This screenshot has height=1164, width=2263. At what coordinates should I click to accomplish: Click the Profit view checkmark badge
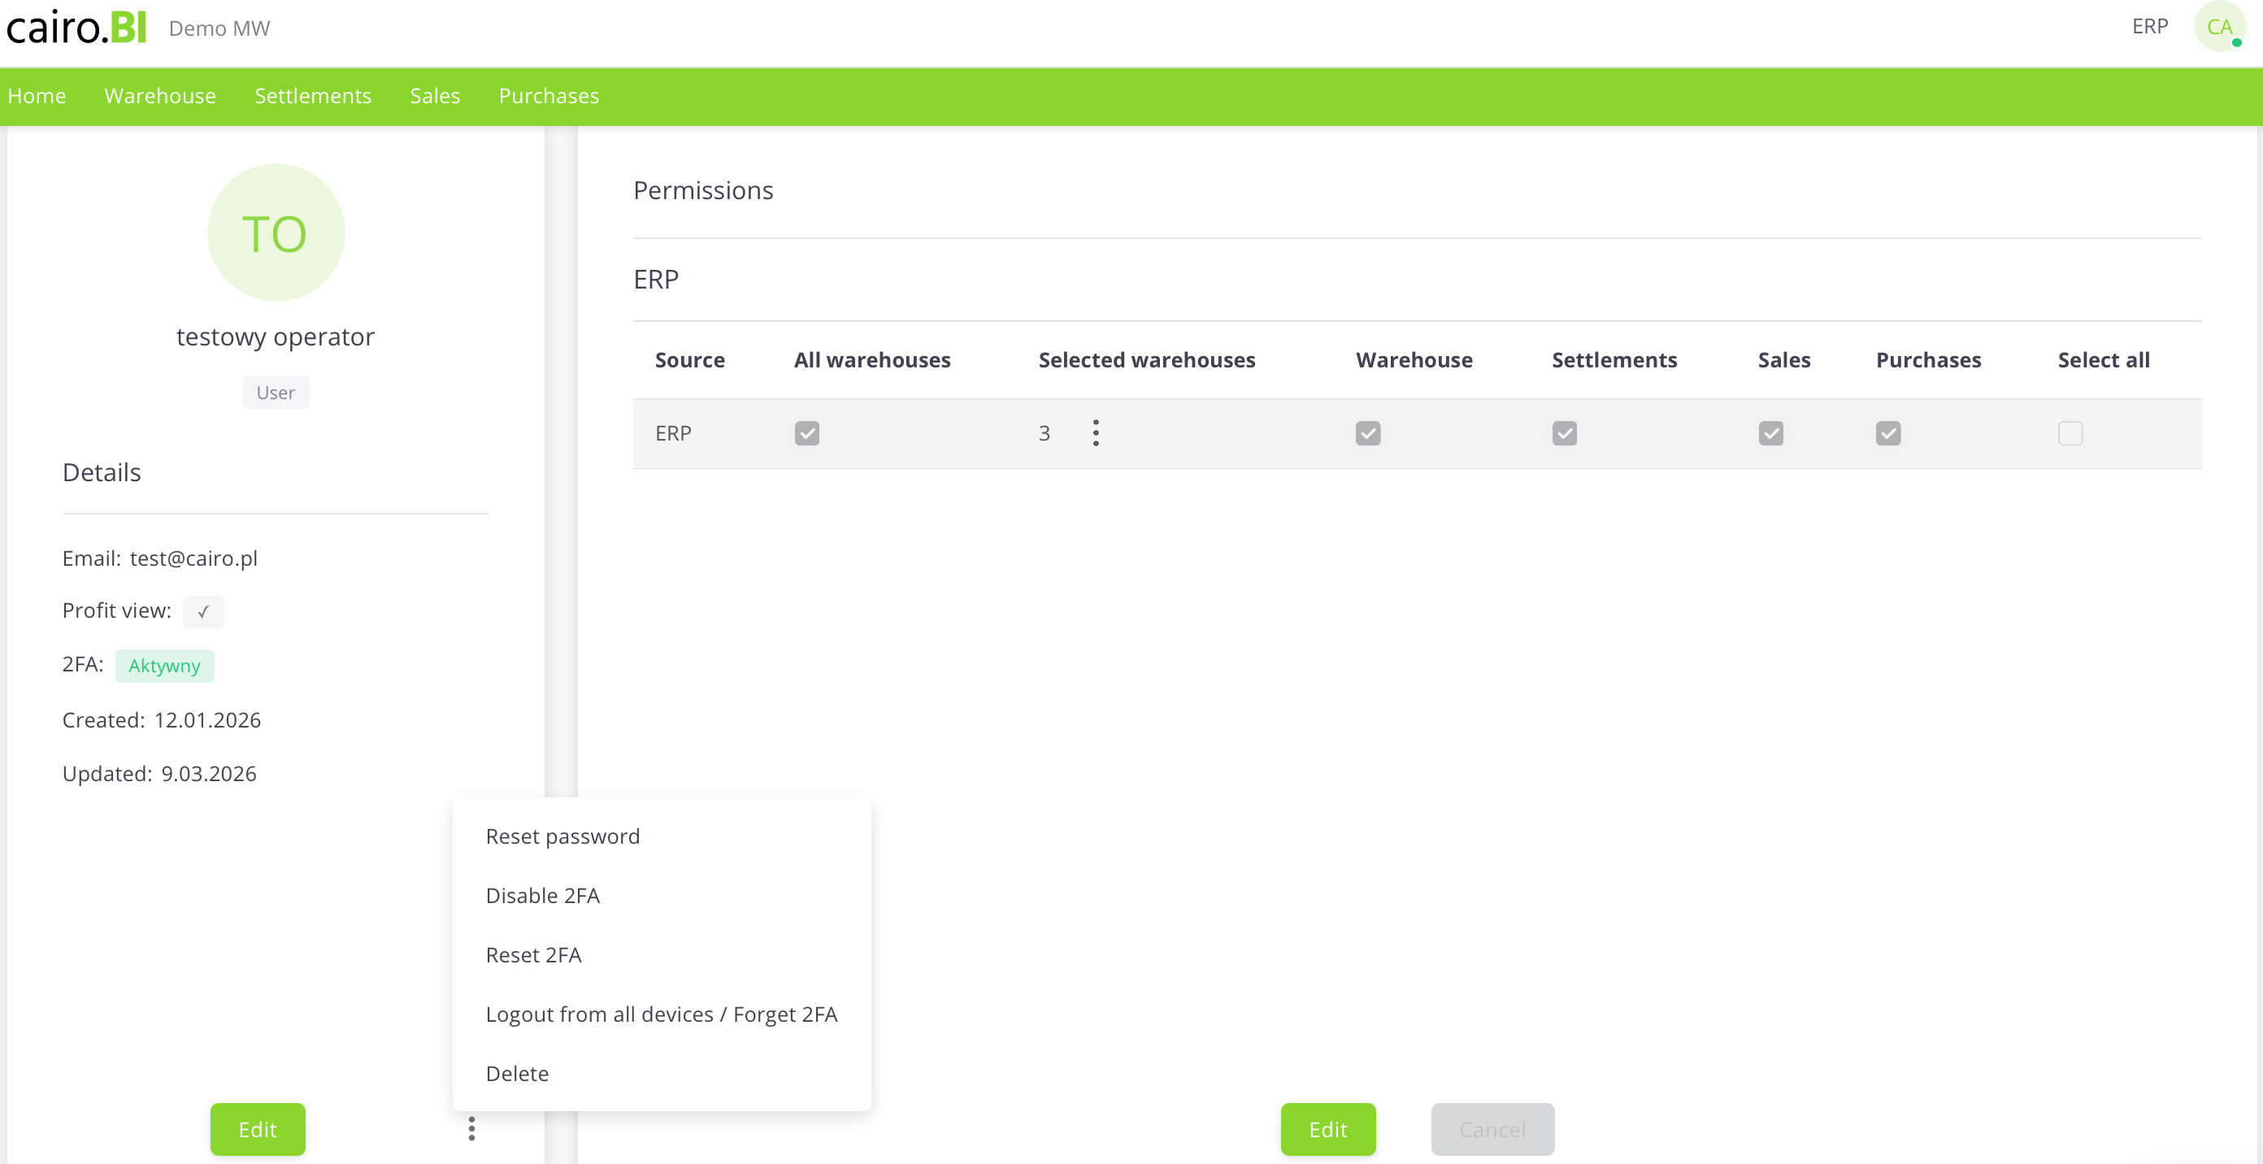coord(203,611)
